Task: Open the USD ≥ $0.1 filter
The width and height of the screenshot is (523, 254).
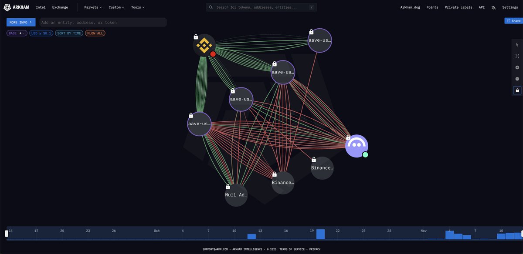Action: coord(41,33)
